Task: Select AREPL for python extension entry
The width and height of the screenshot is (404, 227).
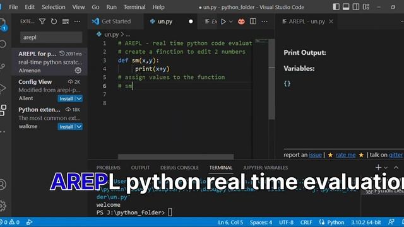Action: click(x=49, y=62)
